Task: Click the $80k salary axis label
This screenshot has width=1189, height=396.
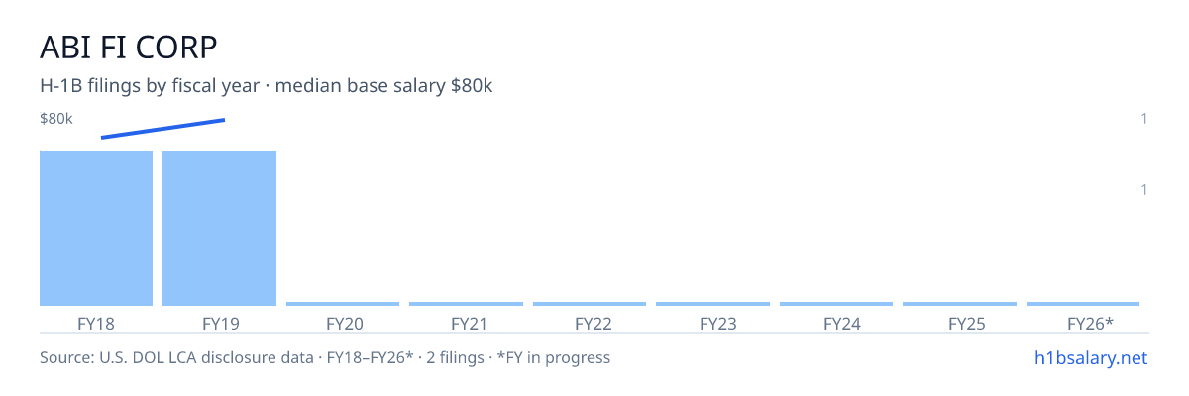Action: pyautogui.click(x=56, y=119)
